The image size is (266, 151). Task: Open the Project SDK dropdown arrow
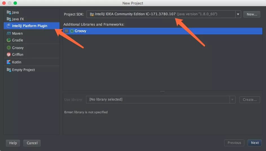238,14
